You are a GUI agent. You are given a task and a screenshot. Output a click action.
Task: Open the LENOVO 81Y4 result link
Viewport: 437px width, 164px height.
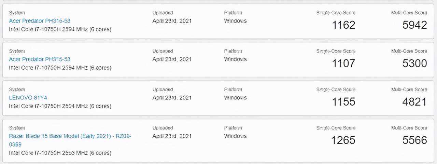coord(28,98)
